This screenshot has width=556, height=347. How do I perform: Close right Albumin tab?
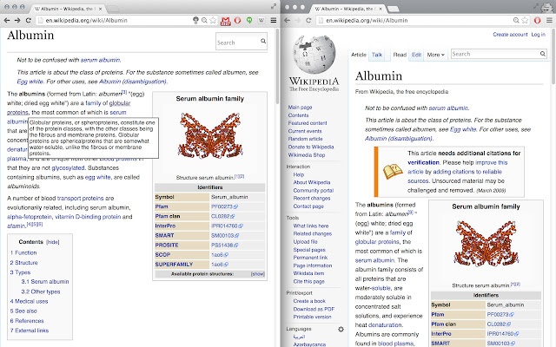(x=381, y=9)
